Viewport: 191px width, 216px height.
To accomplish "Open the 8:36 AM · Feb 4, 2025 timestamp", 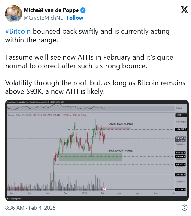I will pos(30,208).
